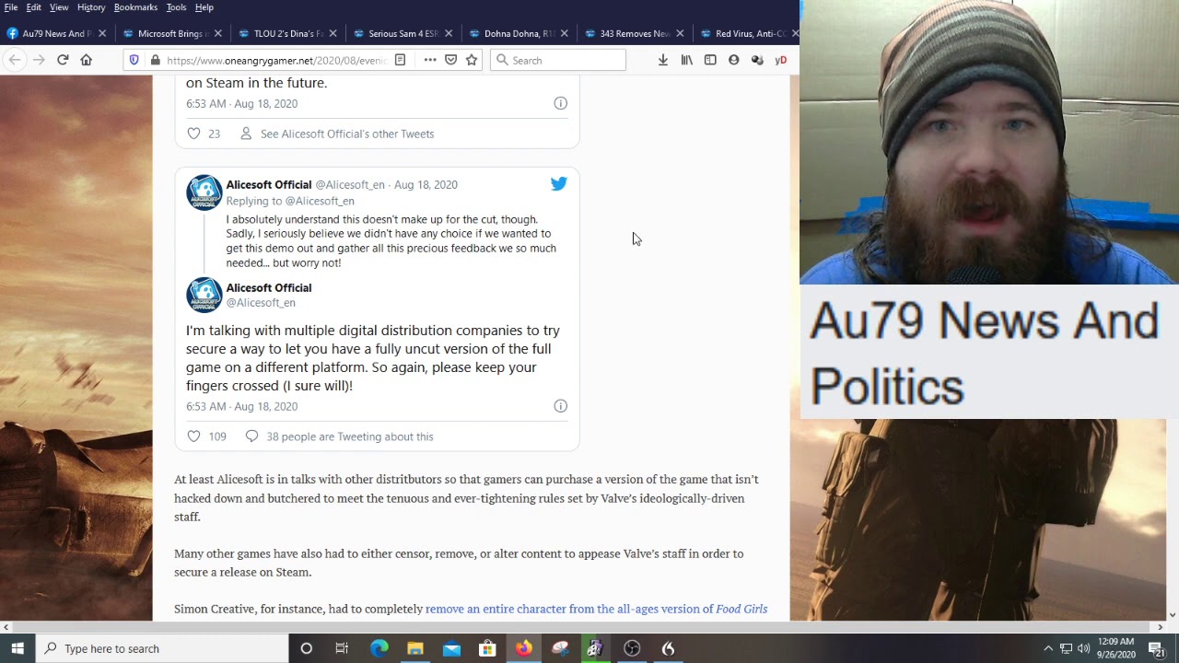Open the Firefox Account menu

734,60
